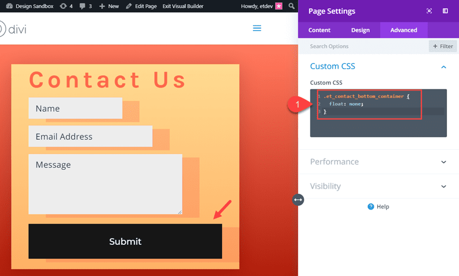Screen dimensions: 459x276
Task: Click the Help question mark icon
Action: pos(371,206)
